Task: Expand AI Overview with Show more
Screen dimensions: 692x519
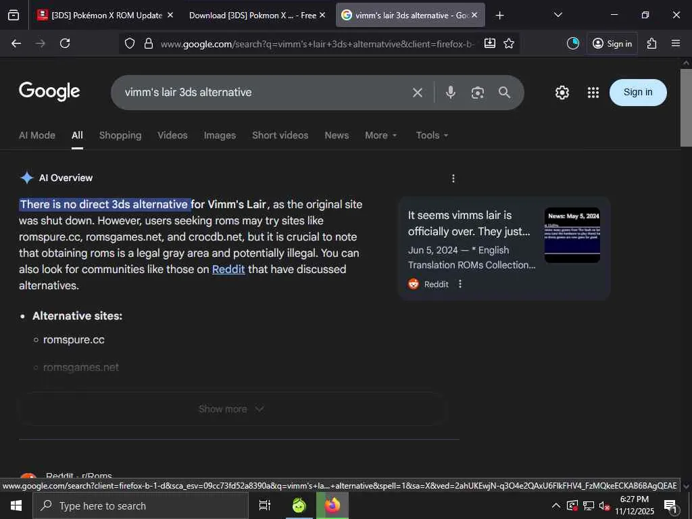Action: 231,409
